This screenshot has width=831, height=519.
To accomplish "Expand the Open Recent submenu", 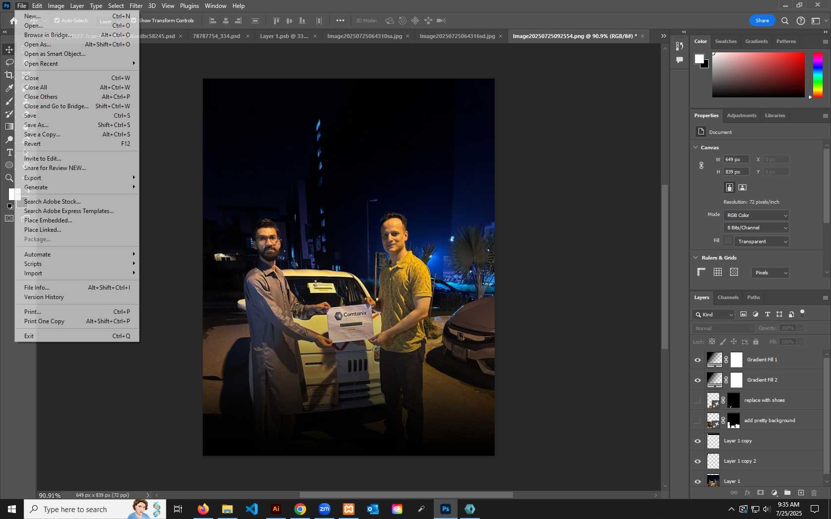I will pos(77,64).
